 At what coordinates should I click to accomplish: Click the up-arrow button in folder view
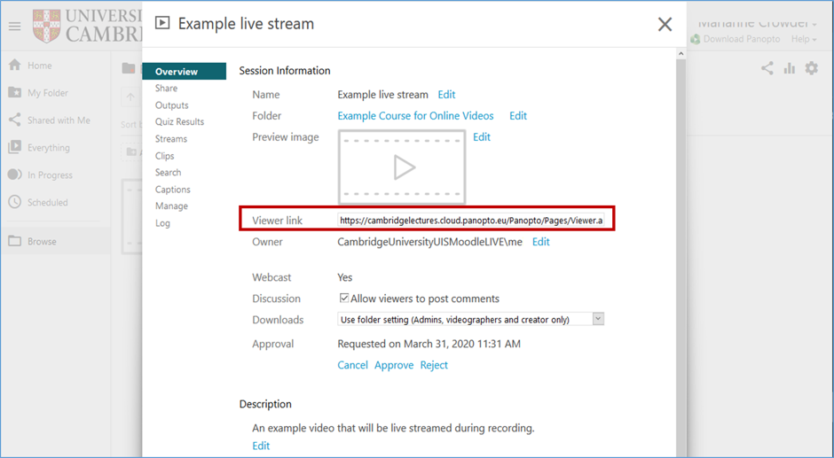coord(130,97)
